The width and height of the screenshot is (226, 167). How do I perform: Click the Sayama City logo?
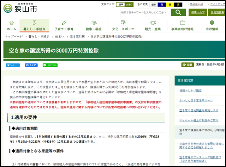click(x=20, y=8)
